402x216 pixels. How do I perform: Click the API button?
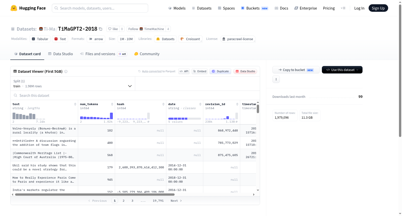184,71
